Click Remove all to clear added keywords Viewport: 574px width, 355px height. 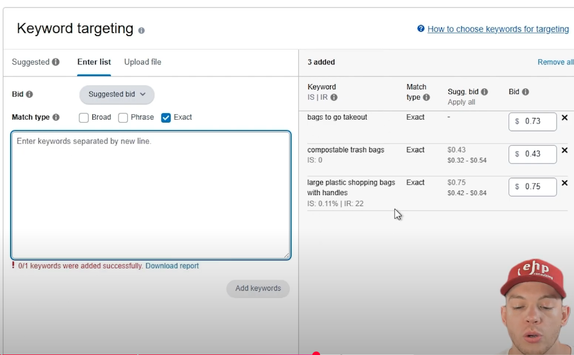555,62
